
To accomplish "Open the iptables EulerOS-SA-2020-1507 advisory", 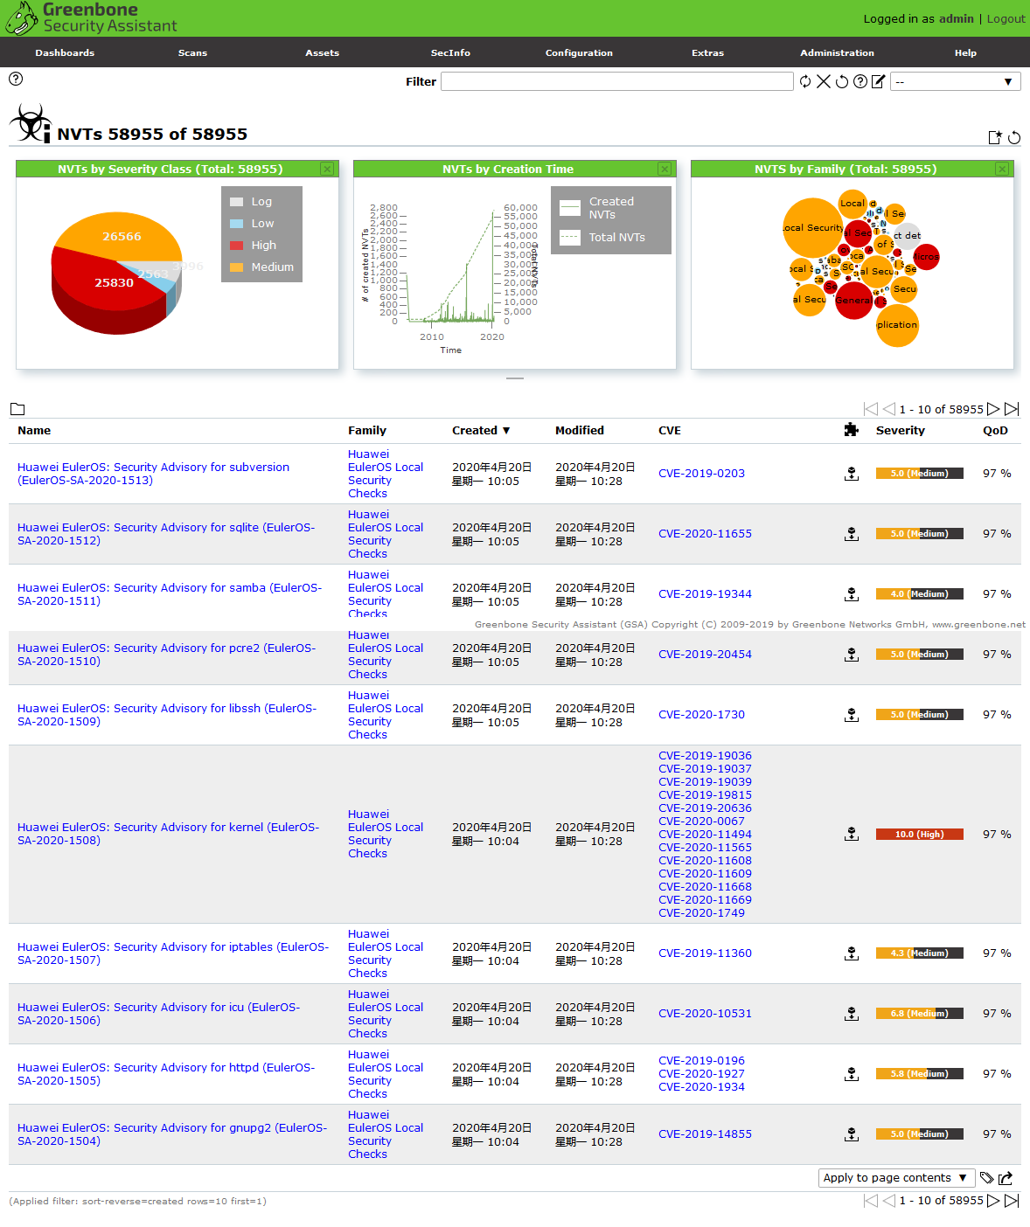I will pyautogui.click(x=173, y=953).
